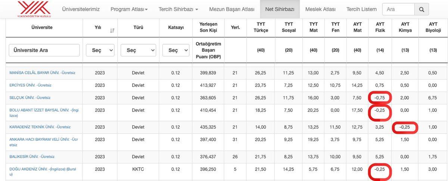448x181 pixels.
Task: Open the Yılı Seç filter dropdown
Action: click(100, 50)
